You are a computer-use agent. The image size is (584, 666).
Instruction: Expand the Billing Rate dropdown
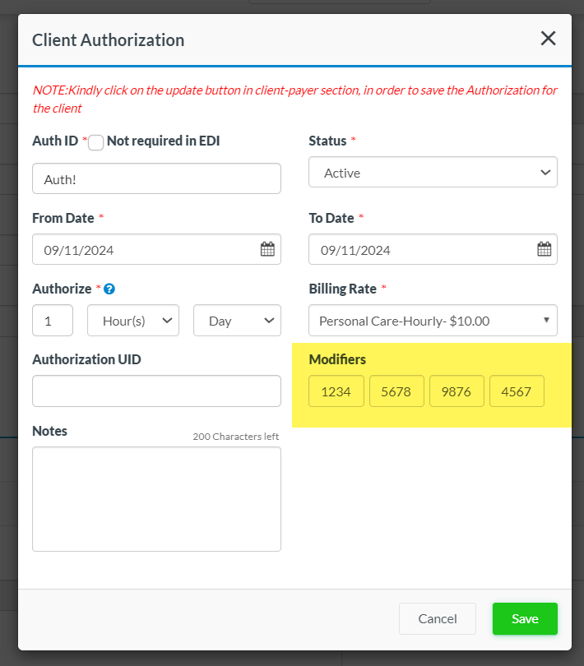coord(433,321)
